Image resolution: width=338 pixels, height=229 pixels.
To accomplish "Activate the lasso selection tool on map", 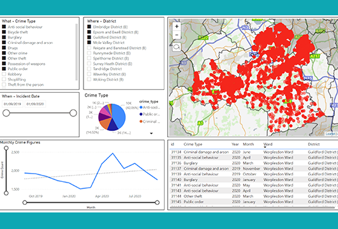I will point(177,47).
